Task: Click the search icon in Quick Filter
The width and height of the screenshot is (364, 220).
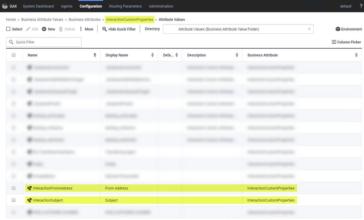Action: click(11, 42)
